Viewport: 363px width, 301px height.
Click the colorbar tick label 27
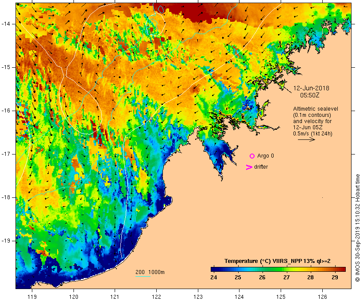pyautogui.click(x=286, y=278)
